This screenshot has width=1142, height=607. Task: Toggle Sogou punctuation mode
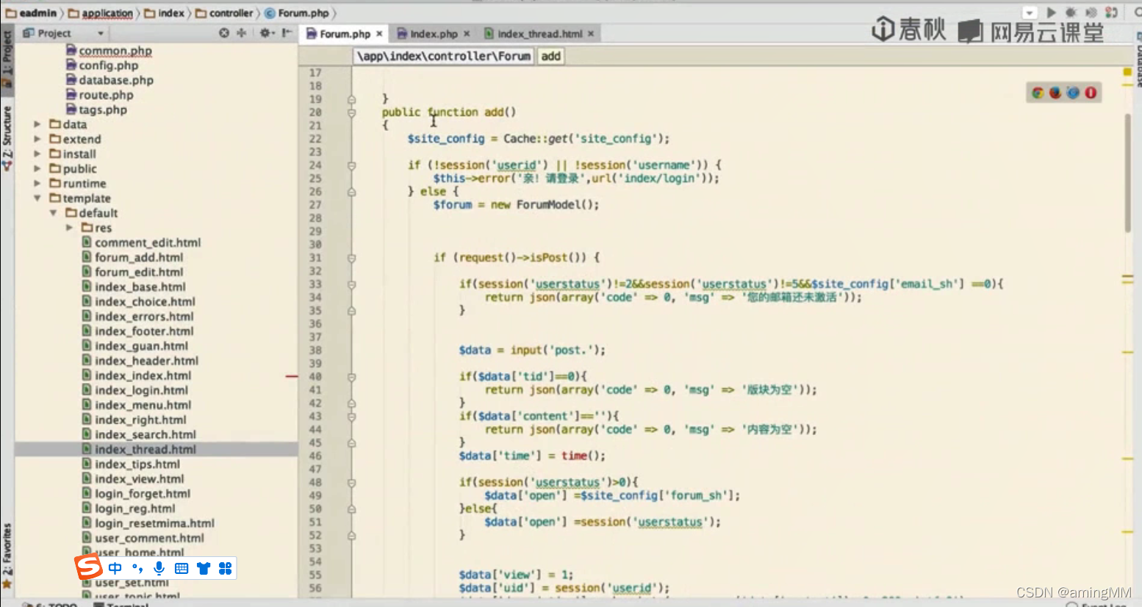pos(137,568)
